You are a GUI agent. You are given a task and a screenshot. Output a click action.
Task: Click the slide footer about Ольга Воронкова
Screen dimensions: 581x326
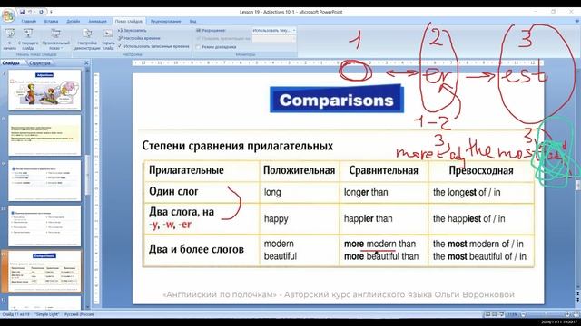(x=339, y=294)
